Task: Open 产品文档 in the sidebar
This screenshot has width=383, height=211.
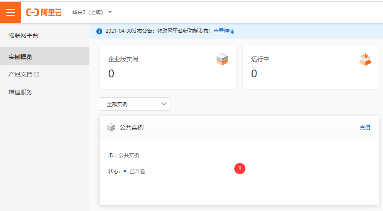Action: click(x=20, y=74)
